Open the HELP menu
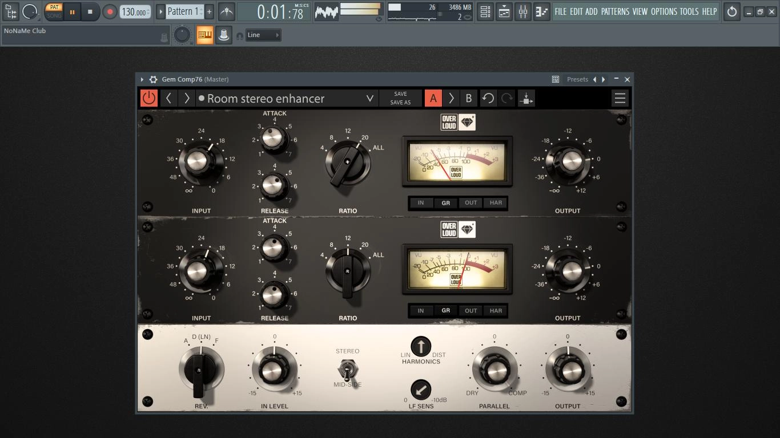The width and height of the screenshot is (780, 438). [709, 11]
